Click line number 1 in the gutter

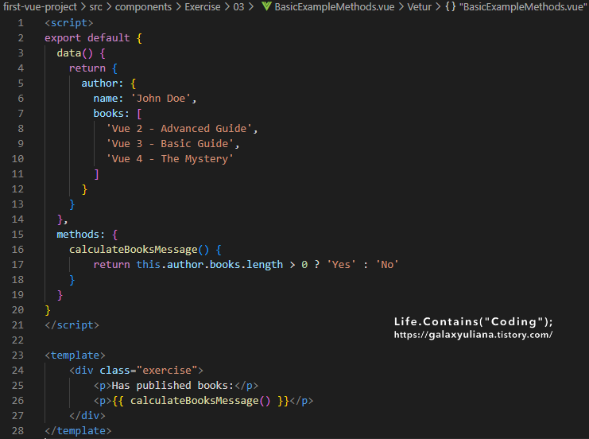pyautogui.click(x=21, y=23)
